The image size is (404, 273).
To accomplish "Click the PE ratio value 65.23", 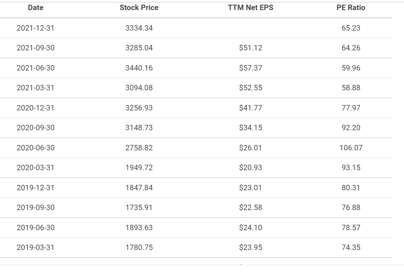I will click(351, 28).
